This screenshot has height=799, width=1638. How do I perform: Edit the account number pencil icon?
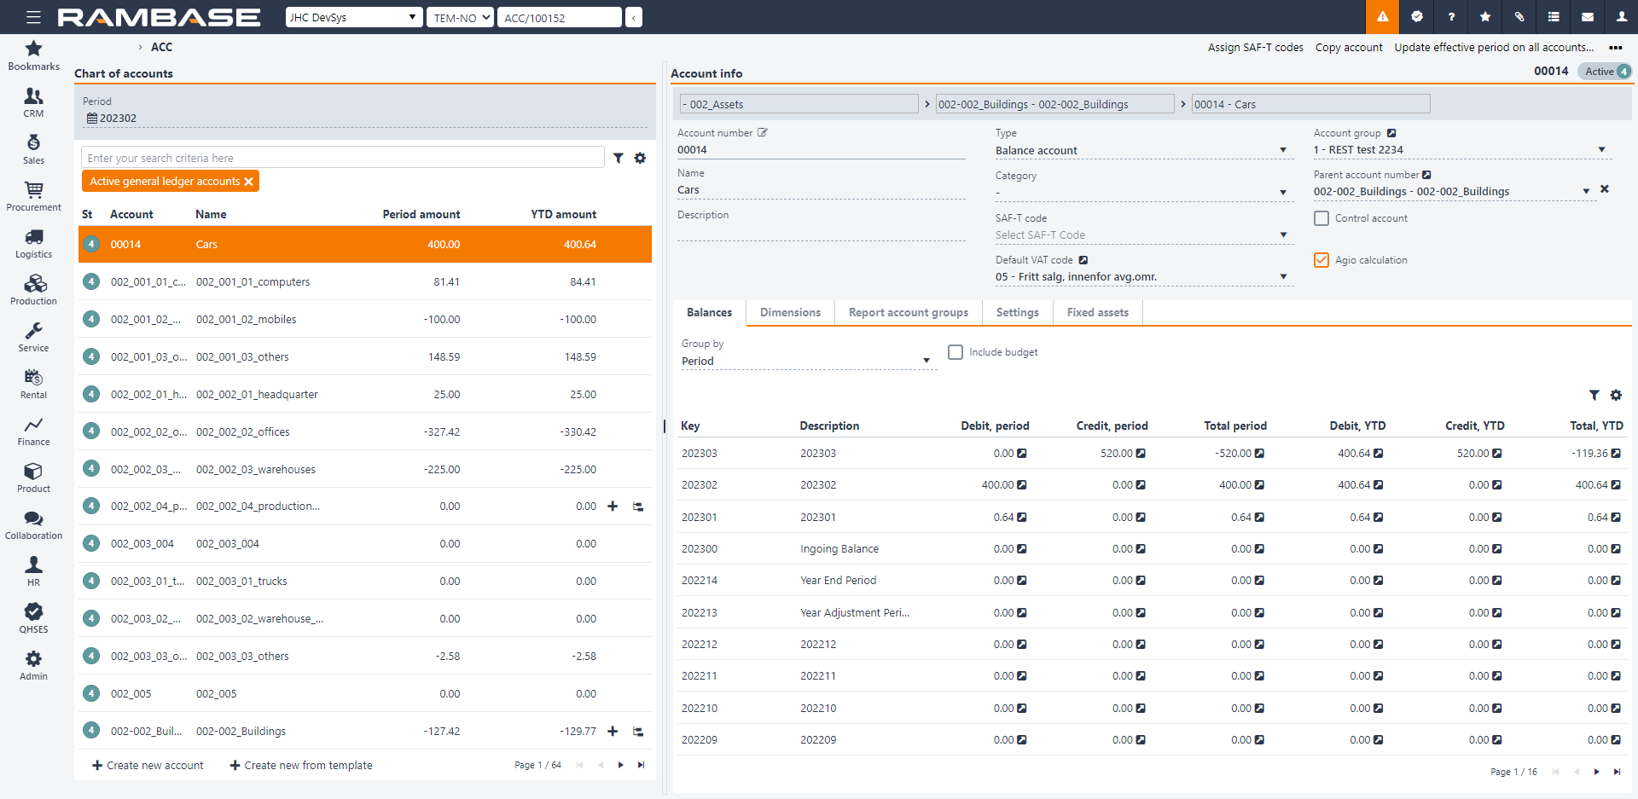(x=763, y=132)
